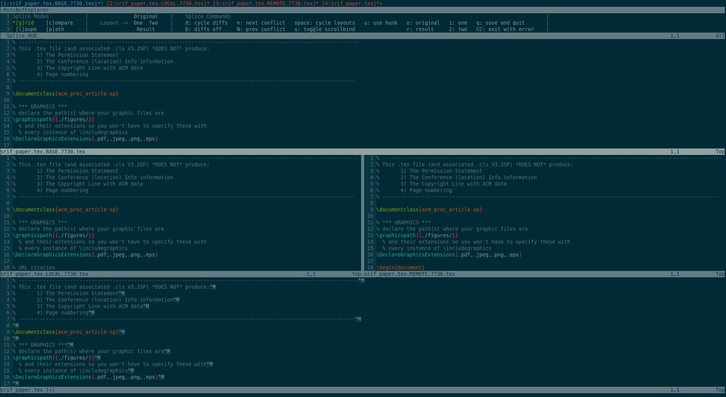Click 'D: diffs off' command text
Screen dimensions: 726x397
(203, 29)
